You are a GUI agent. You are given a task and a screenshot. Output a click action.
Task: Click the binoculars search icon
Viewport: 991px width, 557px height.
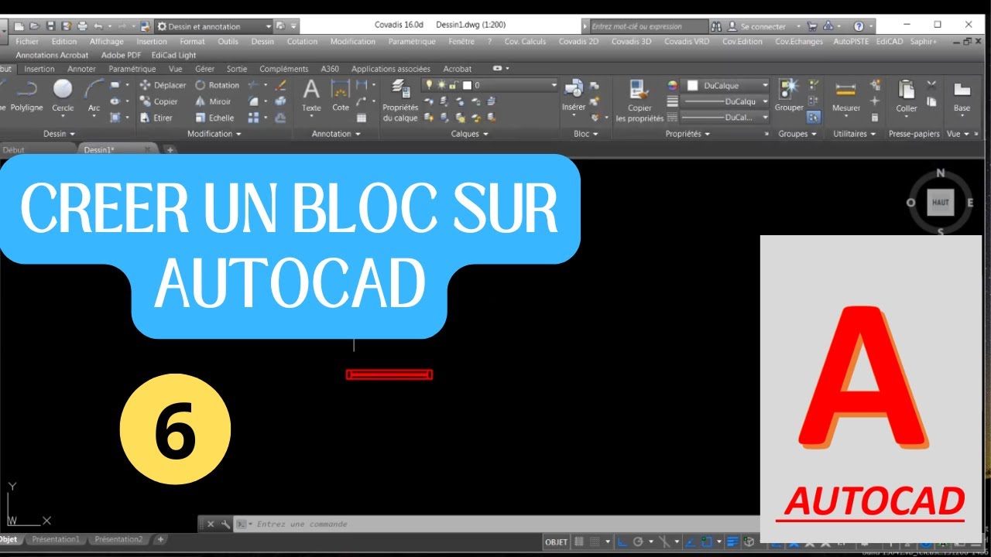(717, 26)
